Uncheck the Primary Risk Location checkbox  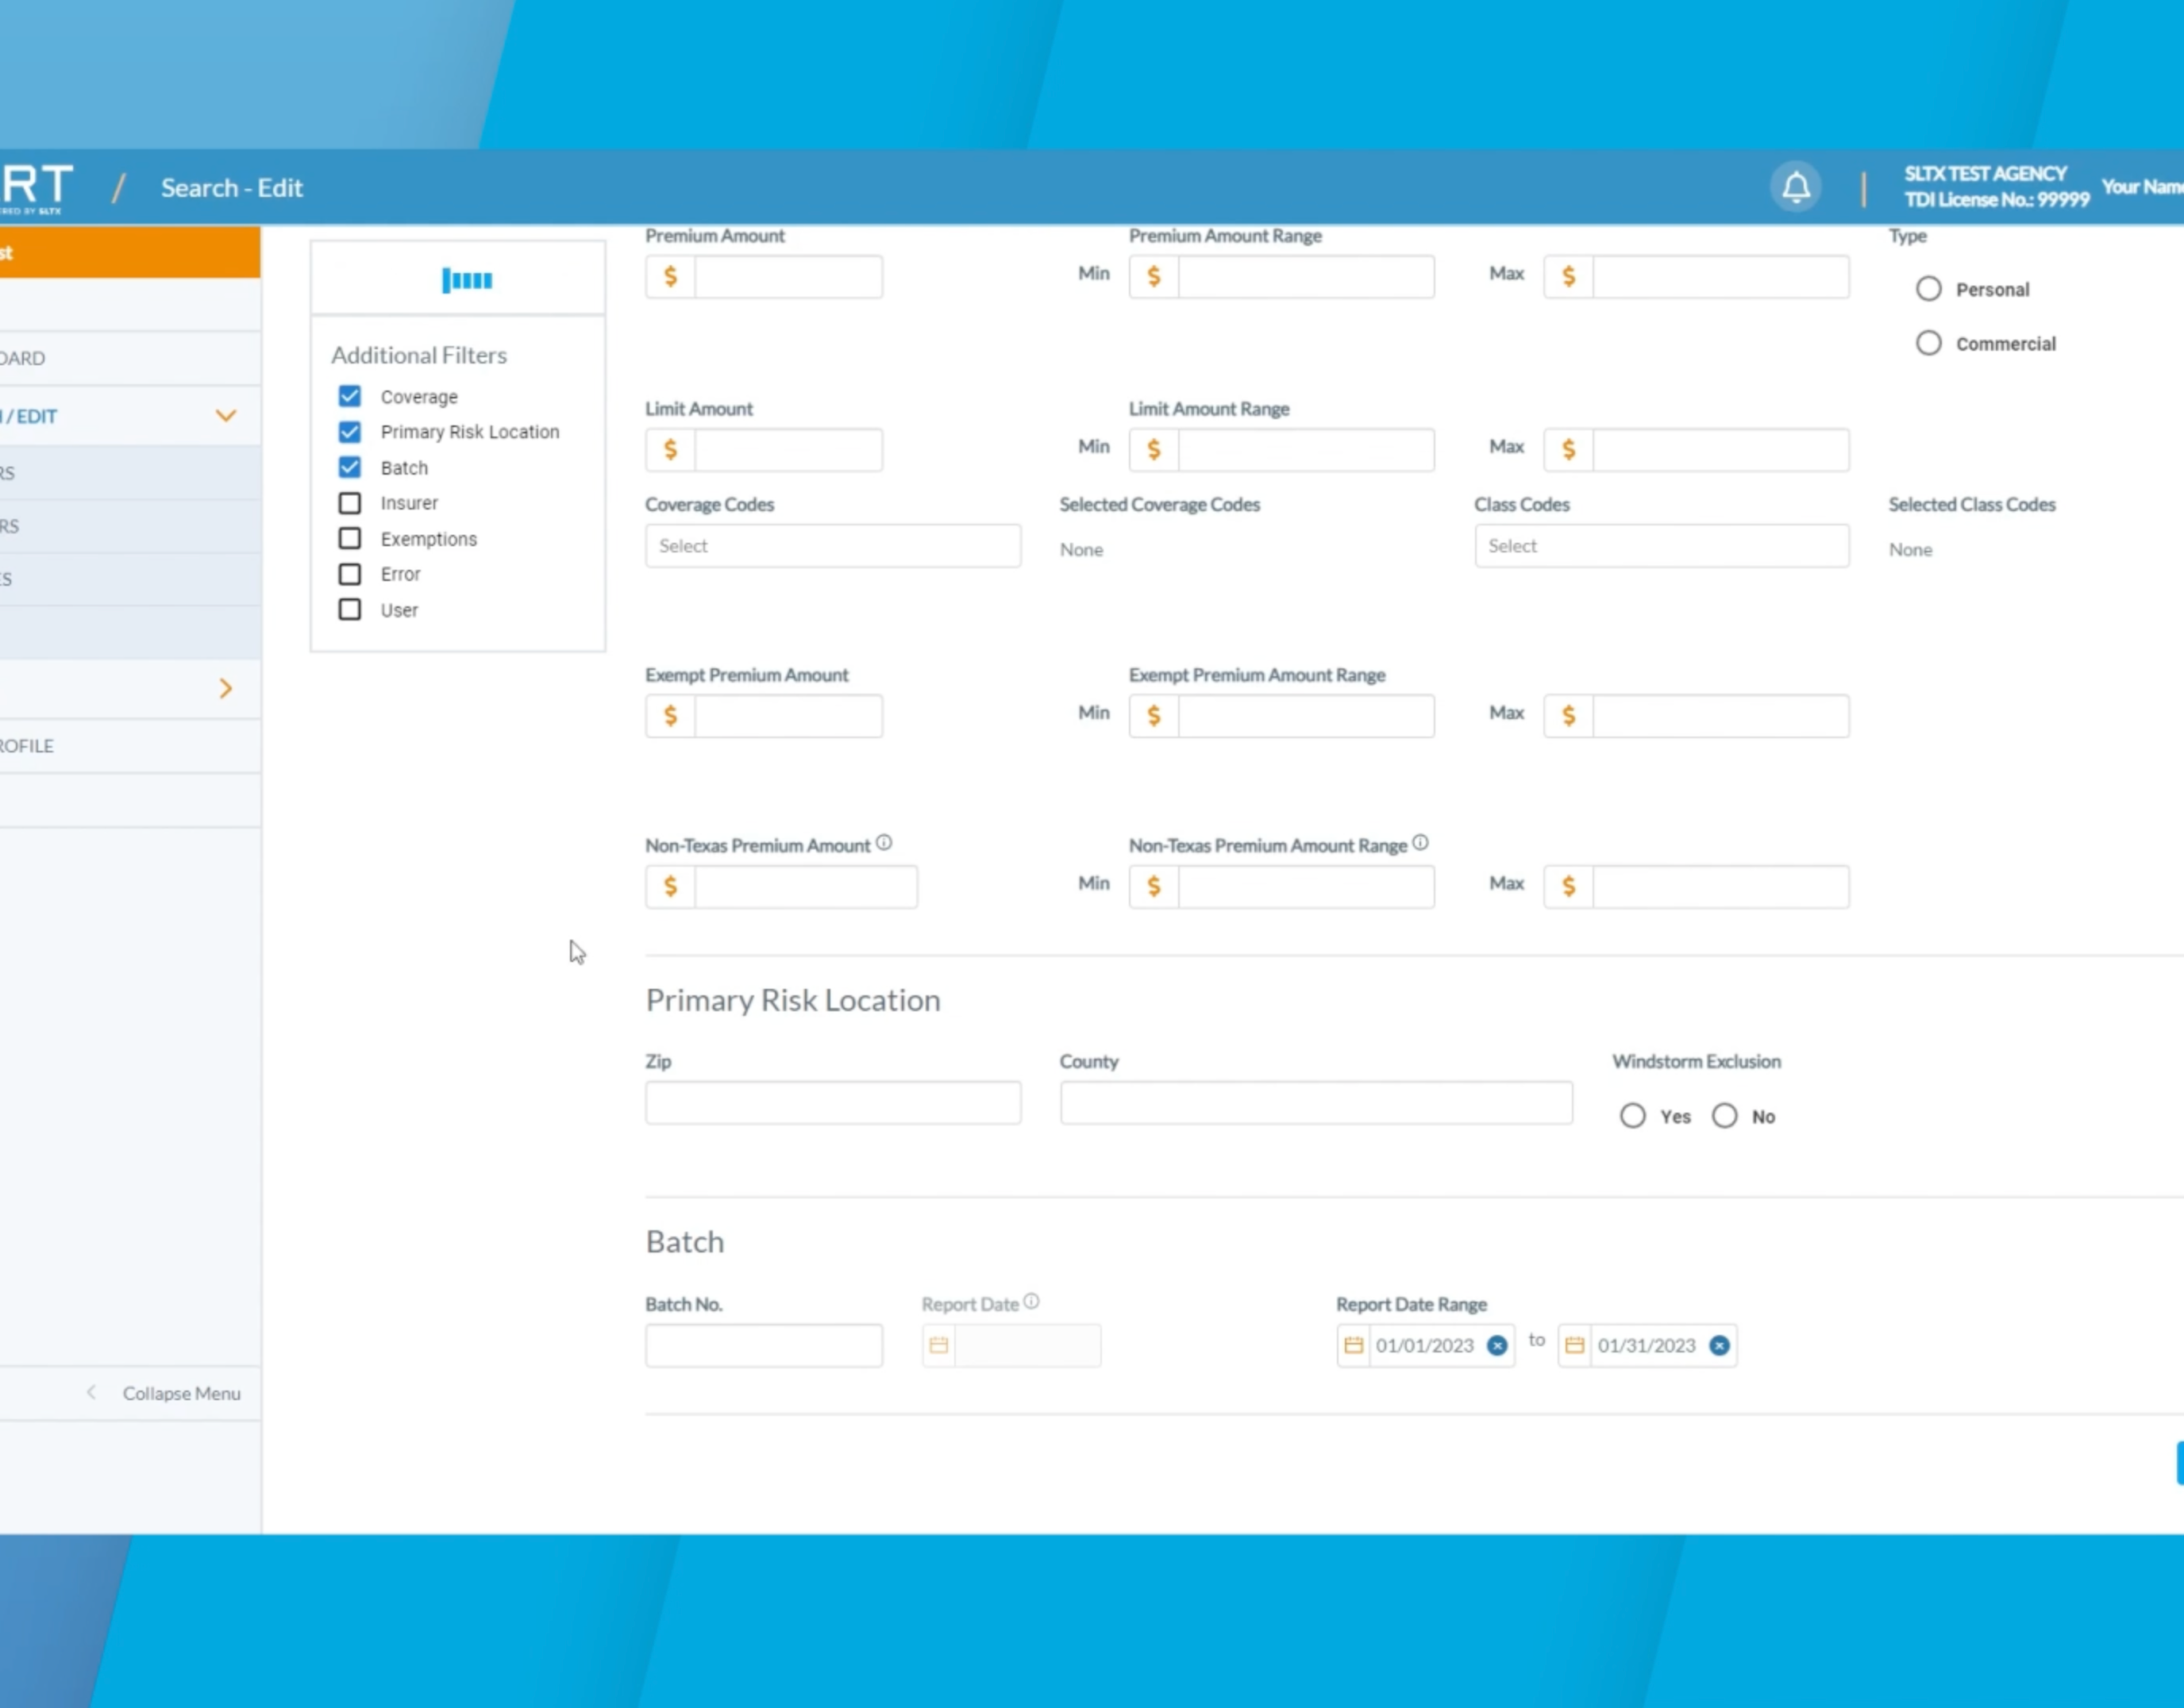coord(349,431)
